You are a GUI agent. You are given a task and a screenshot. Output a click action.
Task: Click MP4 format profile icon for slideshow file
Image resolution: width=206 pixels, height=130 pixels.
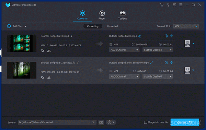(x=187, y=70)
